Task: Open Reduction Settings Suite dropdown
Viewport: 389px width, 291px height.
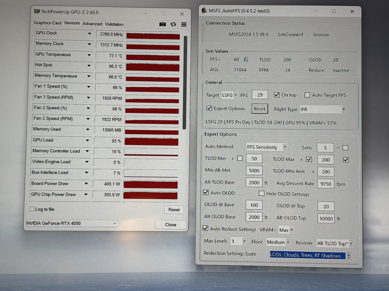Action: [x=310, y=255]
